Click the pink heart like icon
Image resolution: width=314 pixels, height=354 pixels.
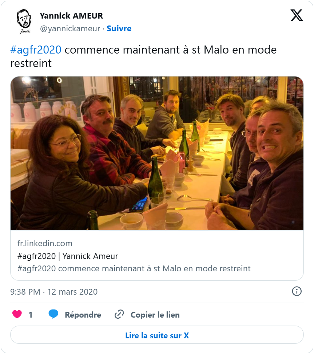(x=17, y=314)
